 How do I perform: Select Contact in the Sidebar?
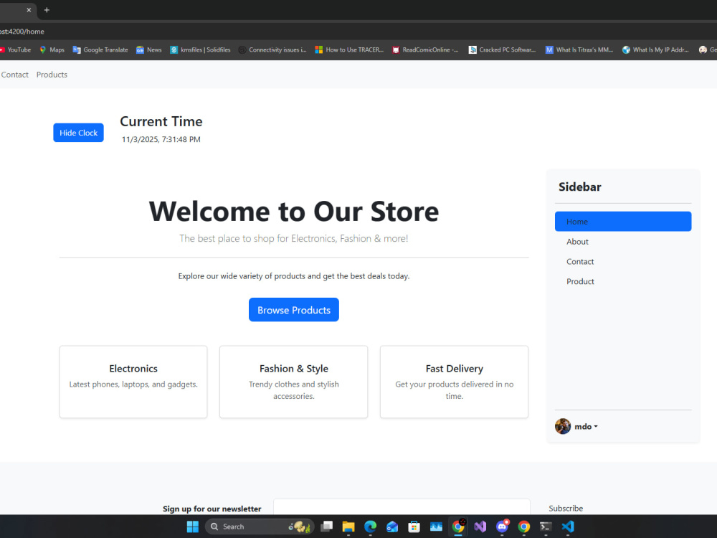coord(623,262)
